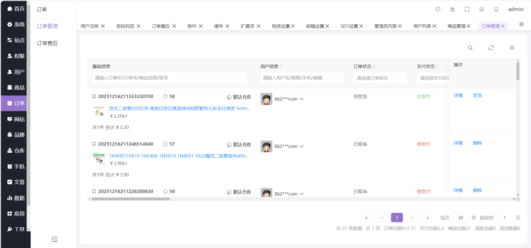The height and width of the screenshot is (248, 531).
Task: Switch to the 订单售后 tab
Action: tap(161, 26)
